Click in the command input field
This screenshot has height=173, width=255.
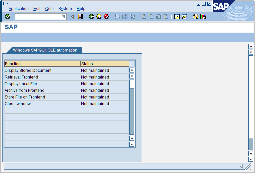point(38,17)
